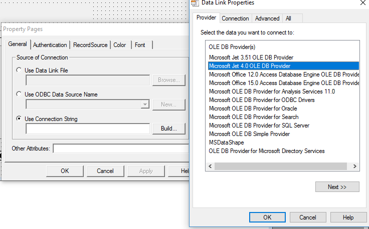Click the OLE DB Provider(s) list header
This screenshot has width=369, height=229.
[232, 47]
